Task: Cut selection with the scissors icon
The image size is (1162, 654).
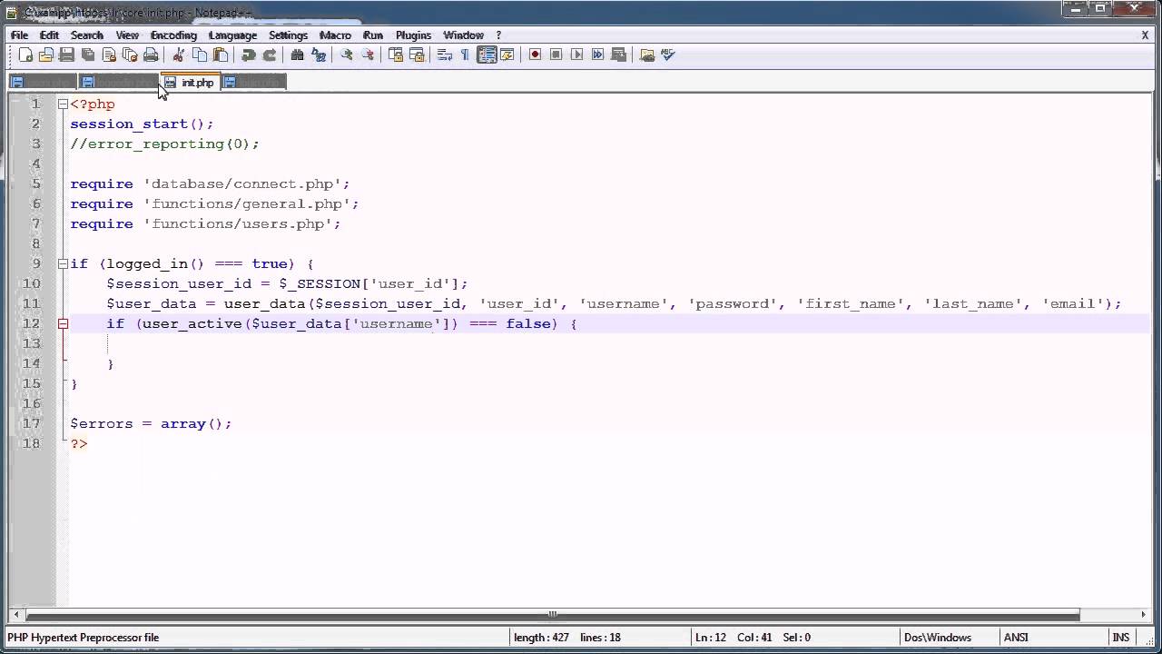Action: coord(179,55)
